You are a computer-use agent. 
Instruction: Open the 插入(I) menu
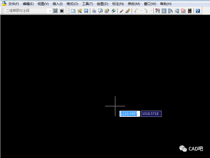[x=58, y=4]
